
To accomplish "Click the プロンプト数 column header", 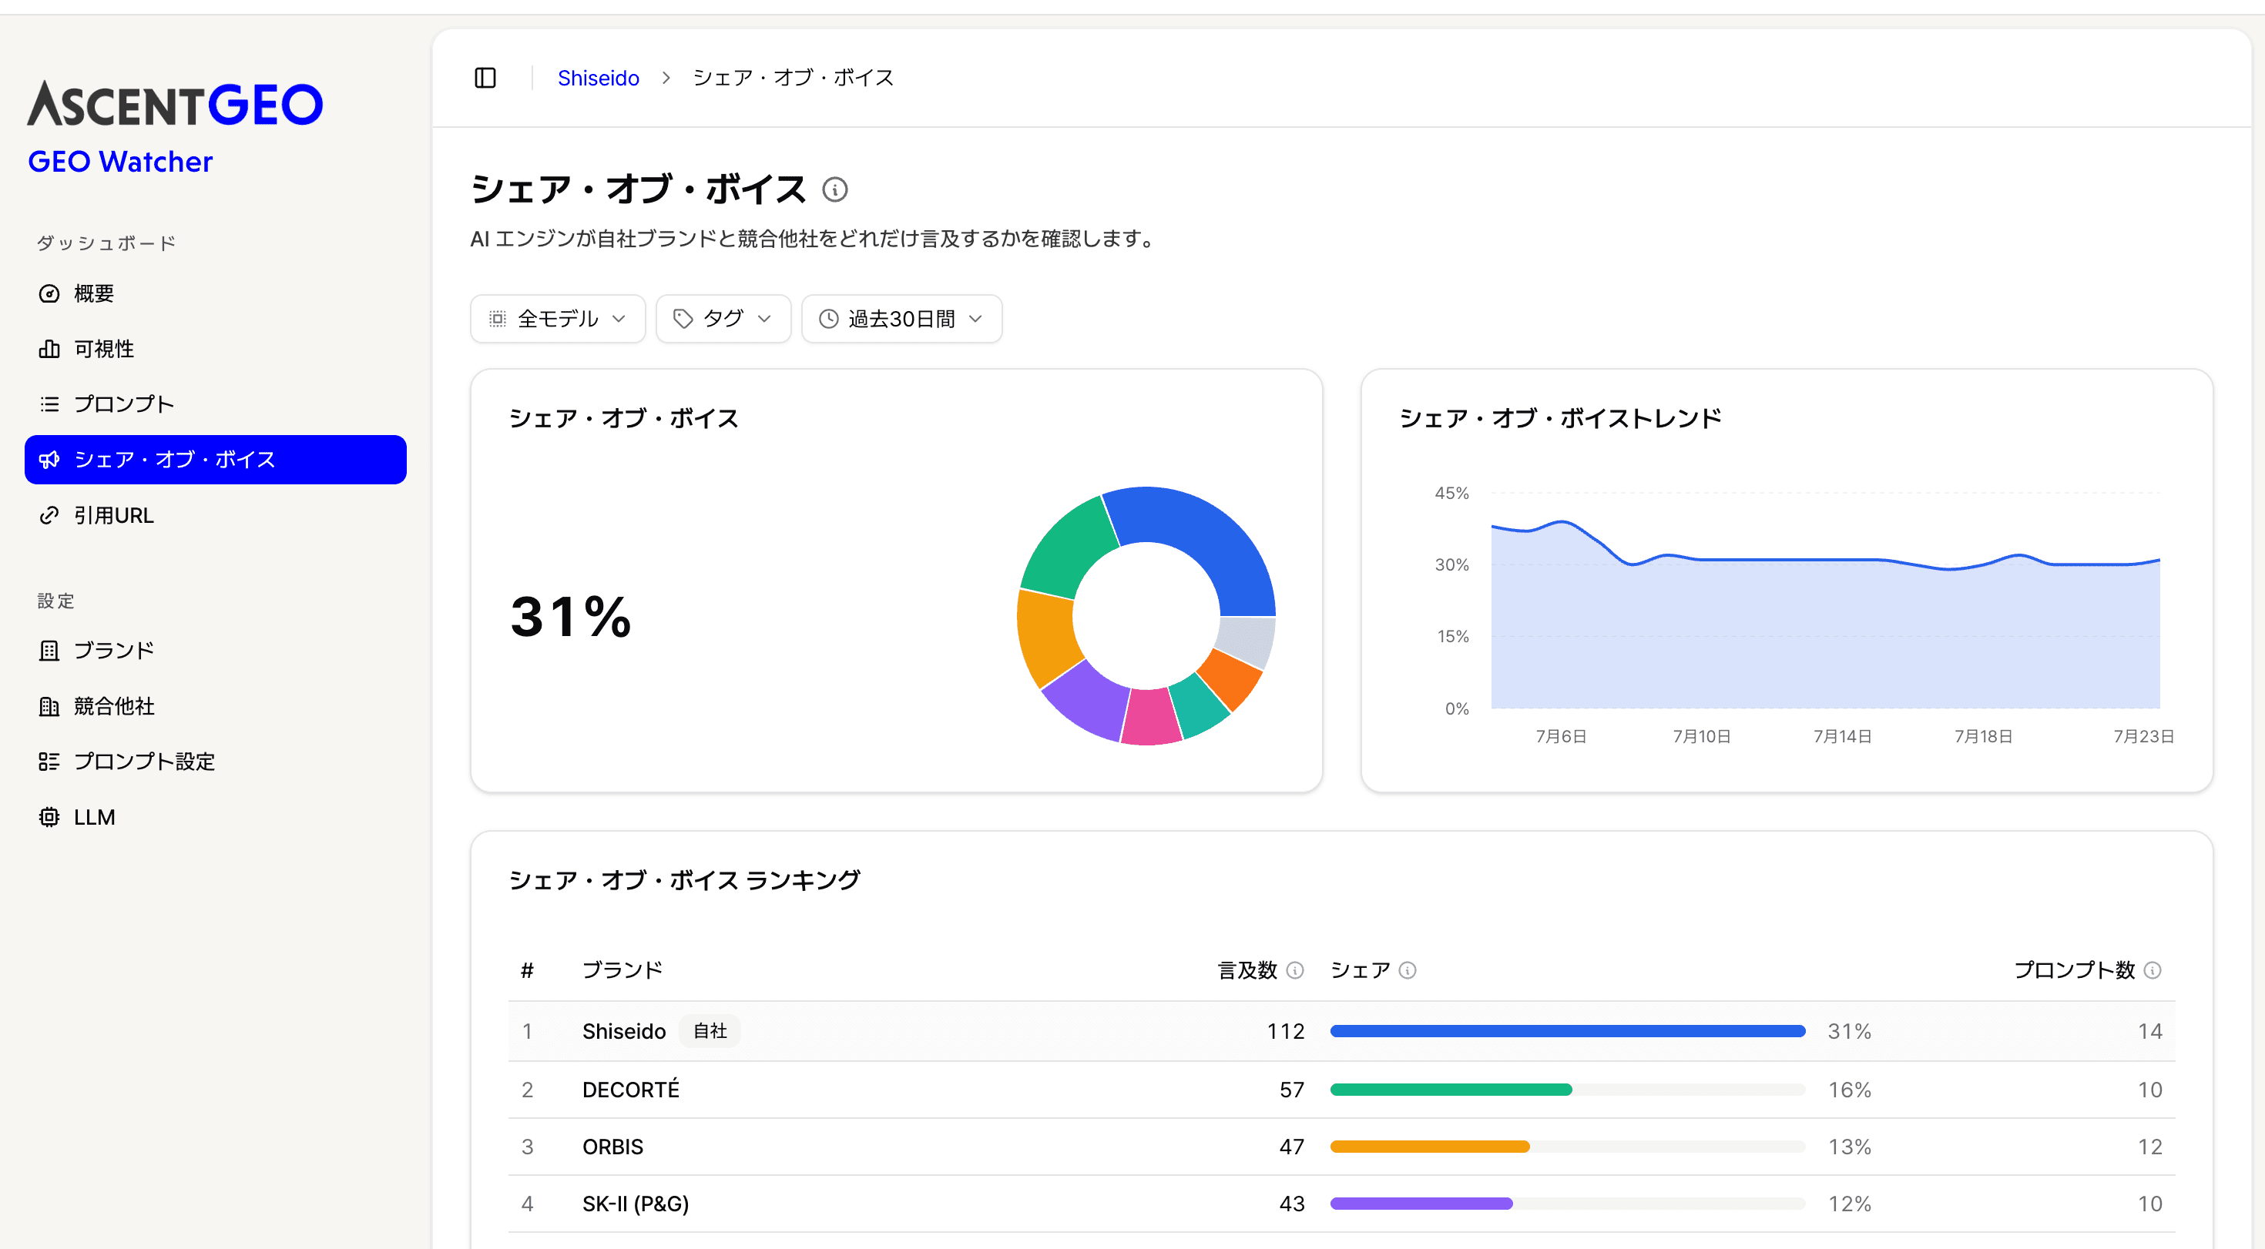I will (2074, 970).
